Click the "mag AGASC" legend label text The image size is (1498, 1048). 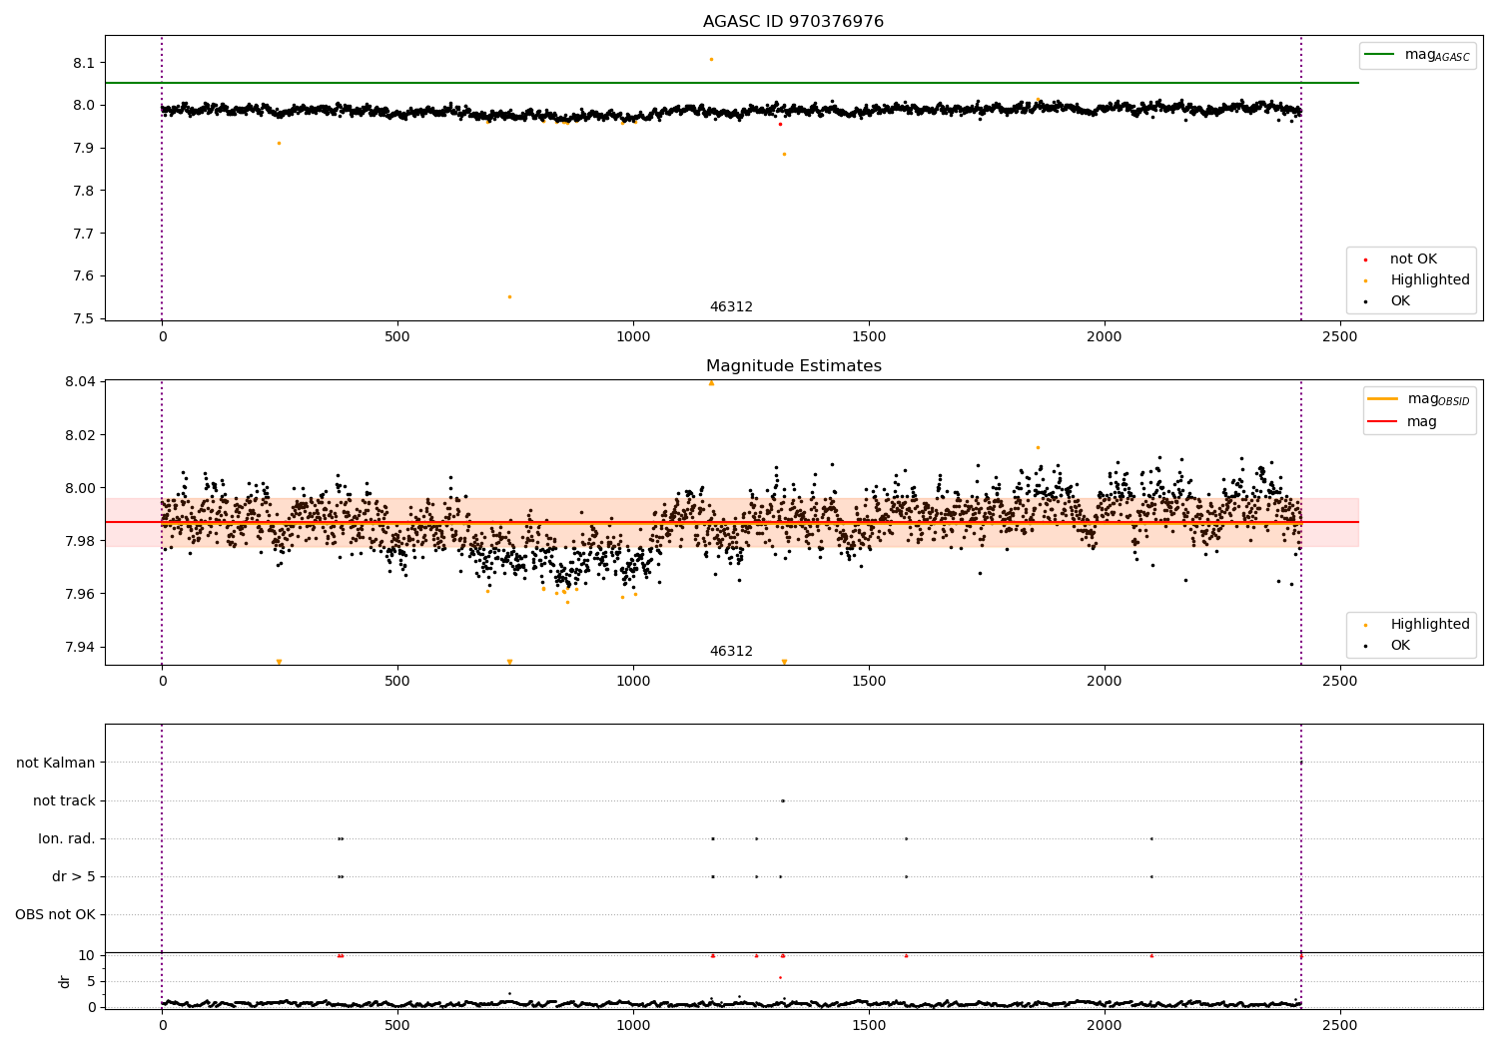(x=1437, y=55)
